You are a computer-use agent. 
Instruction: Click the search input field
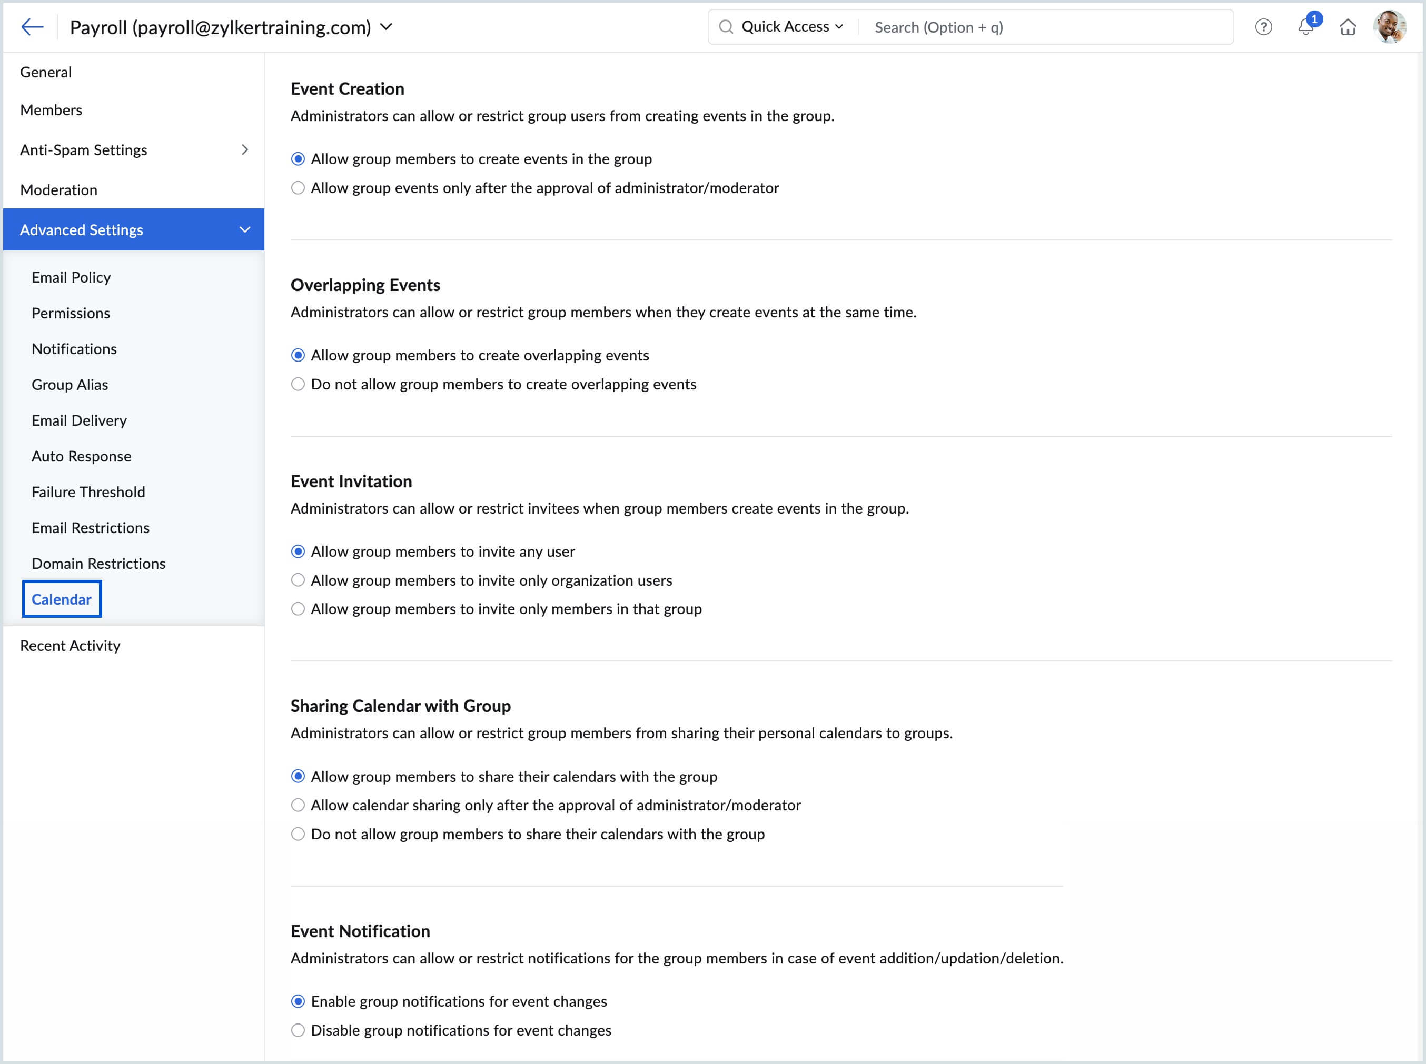pyautogui.click(x=1044, y=27)
